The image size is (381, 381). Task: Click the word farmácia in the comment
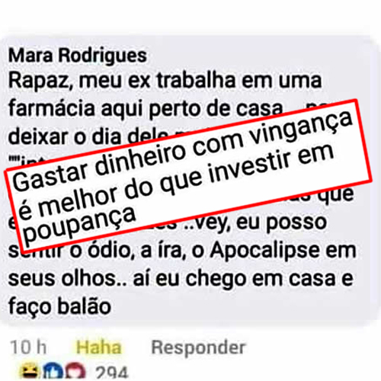[52, 107]
